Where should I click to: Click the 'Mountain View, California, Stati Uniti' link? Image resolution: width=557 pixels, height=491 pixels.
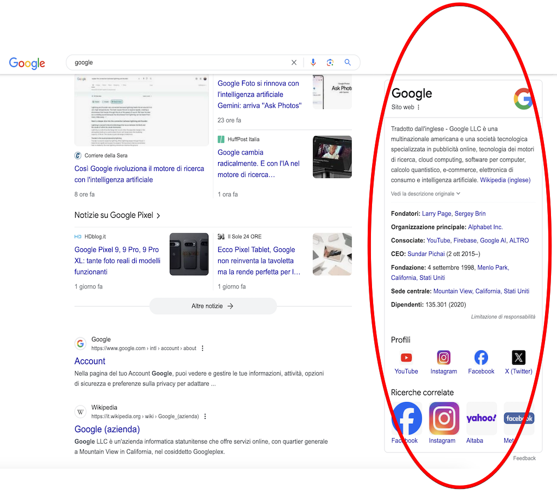click(x=481, y=291)
